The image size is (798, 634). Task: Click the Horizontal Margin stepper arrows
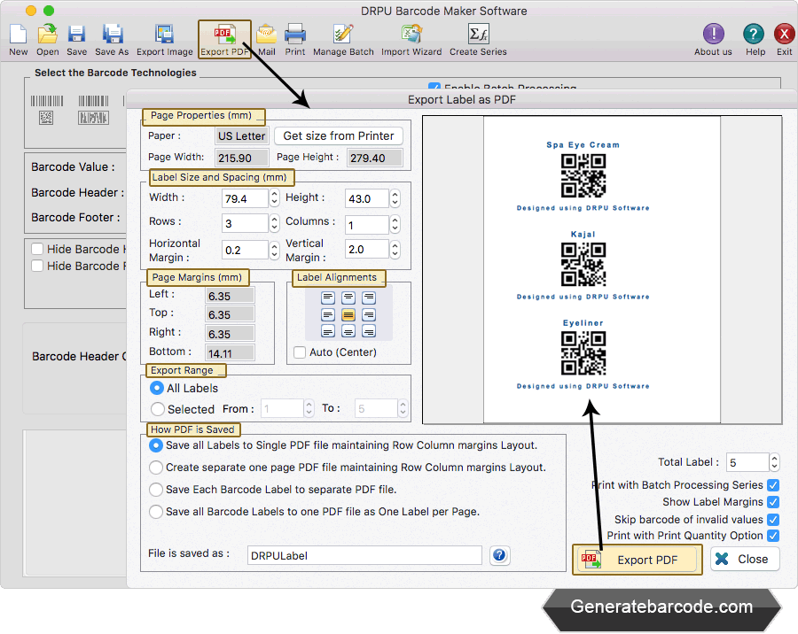pyautogui.click(x=274, y=250)
